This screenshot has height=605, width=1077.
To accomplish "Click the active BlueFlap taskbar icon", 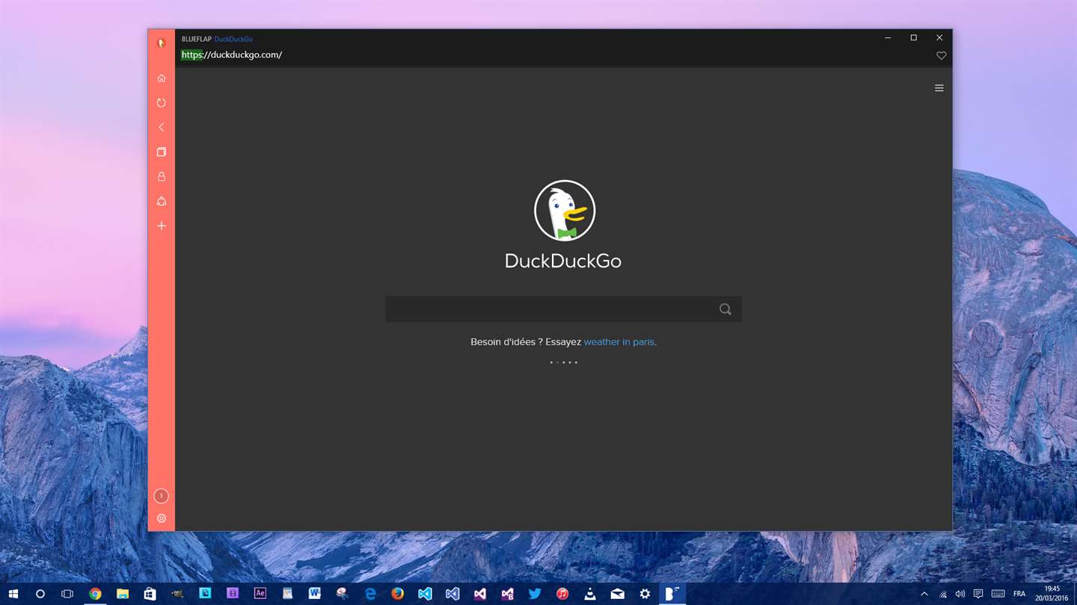I will pos(672,594).
